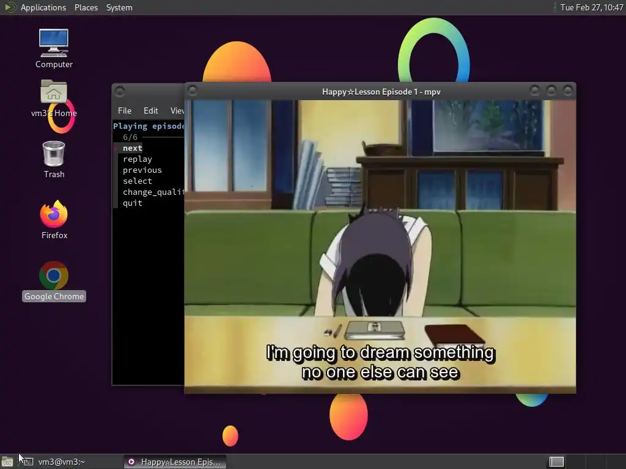Image resolution: width=626 pixels, height=469 pixels.
Task: Open the Applications menu in top panel
Action: point(43,7)
